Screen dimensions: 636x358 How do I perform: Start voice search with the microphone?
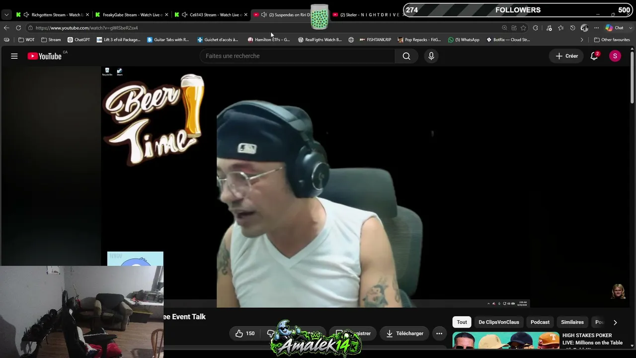(431, 56)
